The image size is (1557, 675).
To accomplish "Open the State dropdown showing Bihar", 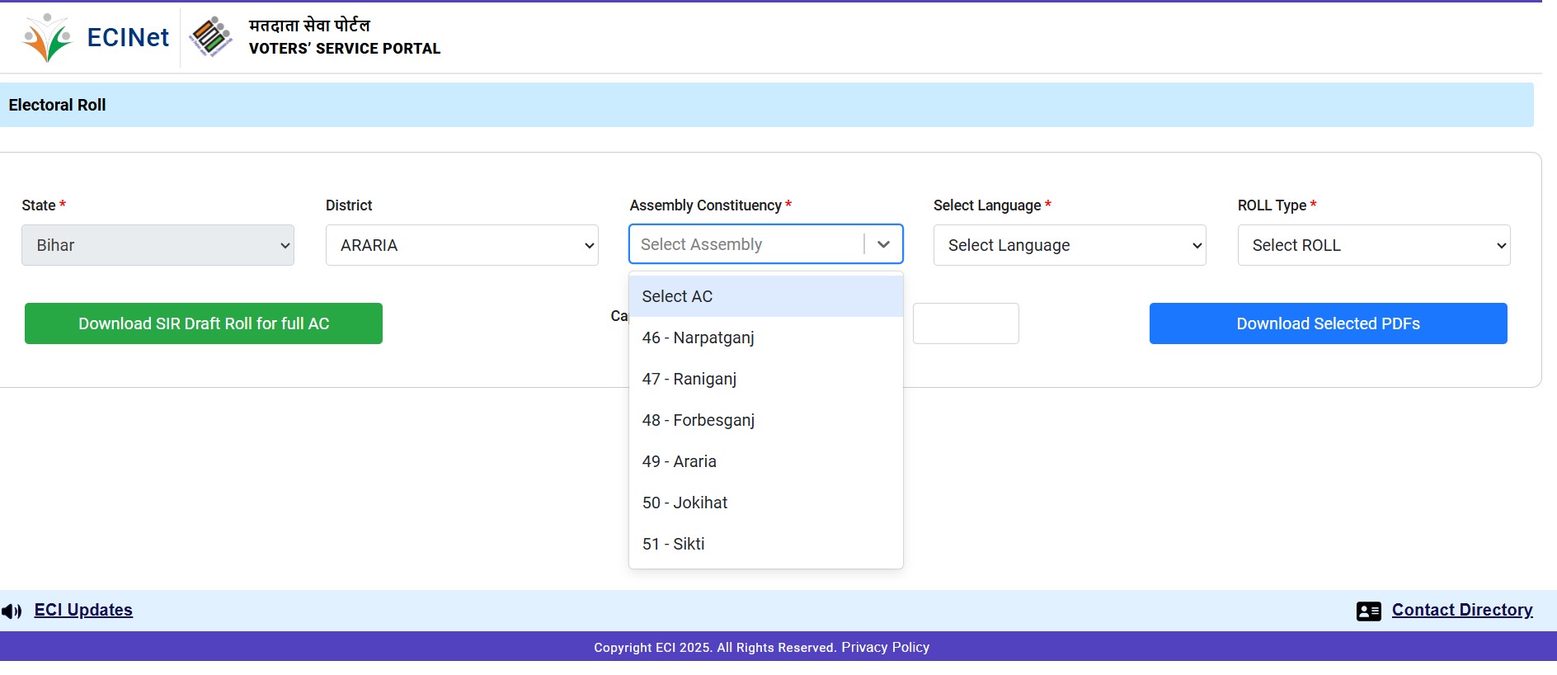I will 158,245.
